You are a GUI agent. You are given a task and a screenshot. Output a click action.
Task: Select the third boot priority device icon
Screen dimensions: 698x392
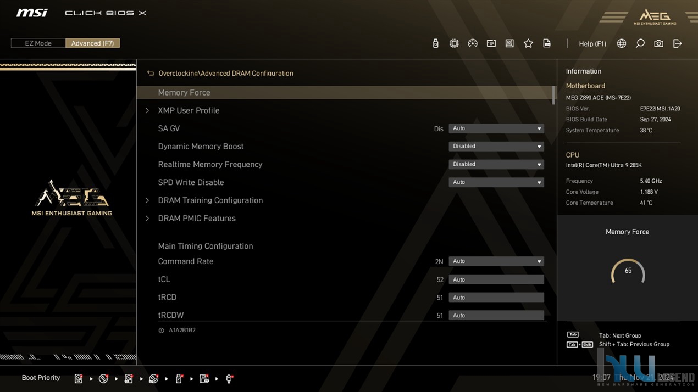pos(129,378)
